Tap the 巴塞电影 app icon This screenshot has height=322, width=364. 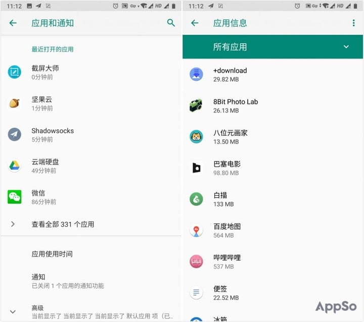click(x=196, y=168)
